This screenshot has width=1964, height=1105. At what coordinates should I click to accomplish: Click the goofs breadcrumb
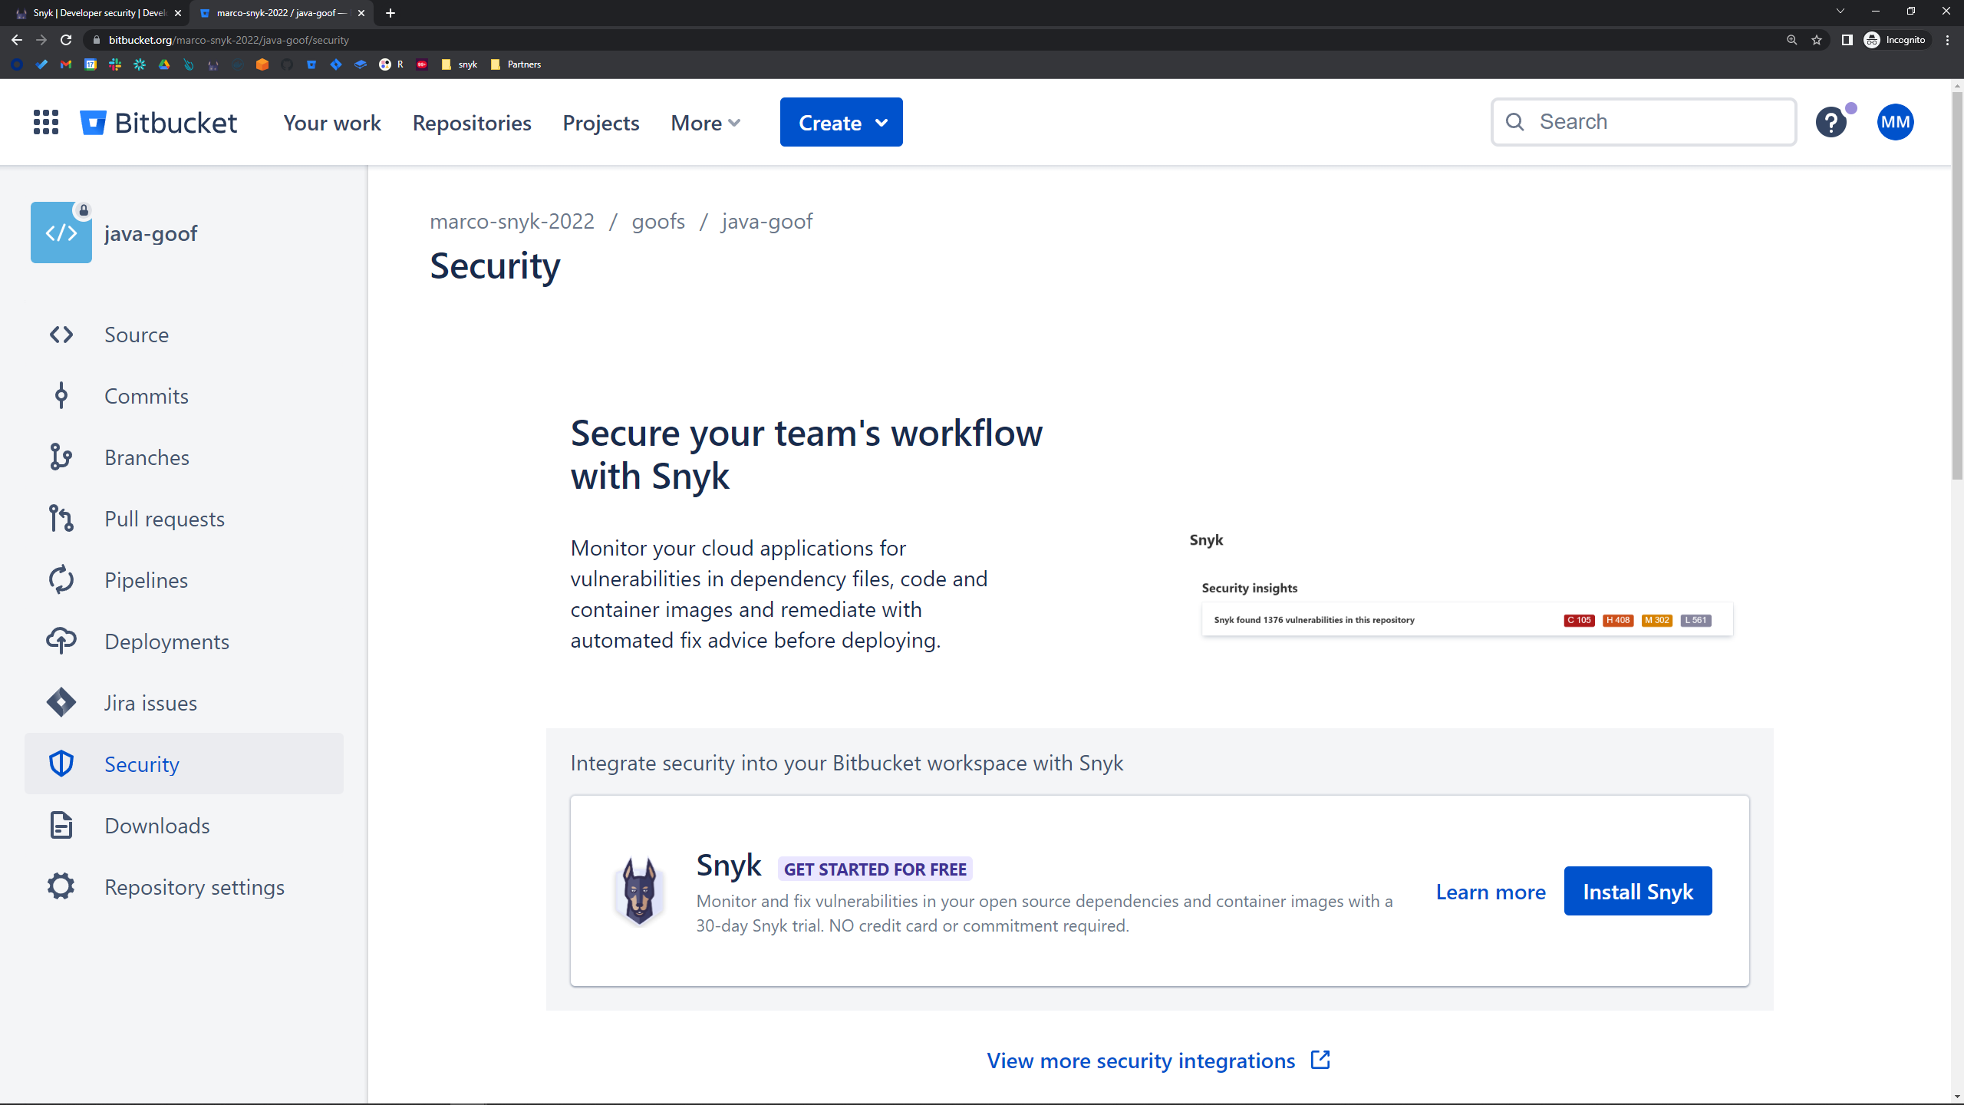[658, 221]
